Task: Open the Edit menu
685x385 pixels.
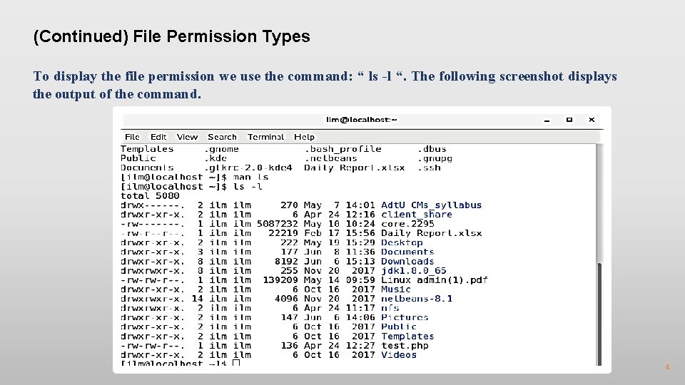Action: (158, 137)
